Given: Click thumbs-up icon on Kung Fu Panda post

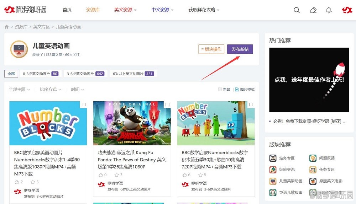Looking at the screenshot, I should [100, 175].
